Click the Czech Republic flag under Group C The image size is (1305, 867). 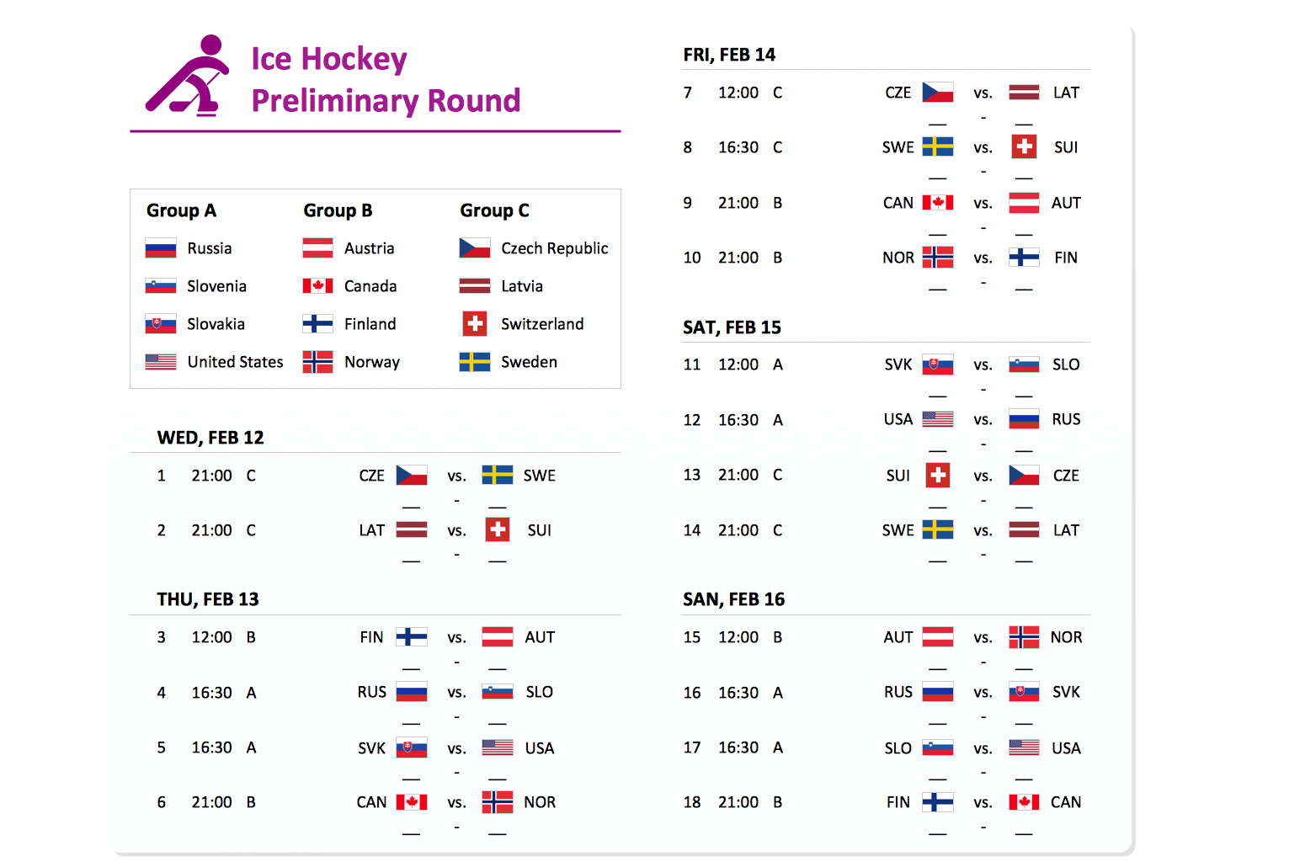475,248
